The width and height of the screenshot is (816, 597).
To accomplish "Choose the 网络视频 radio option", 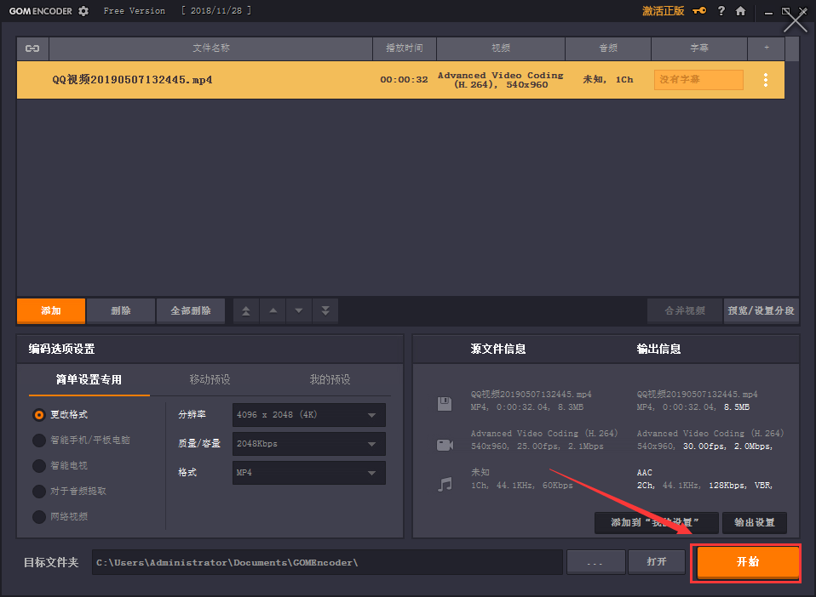I will 39,517.
